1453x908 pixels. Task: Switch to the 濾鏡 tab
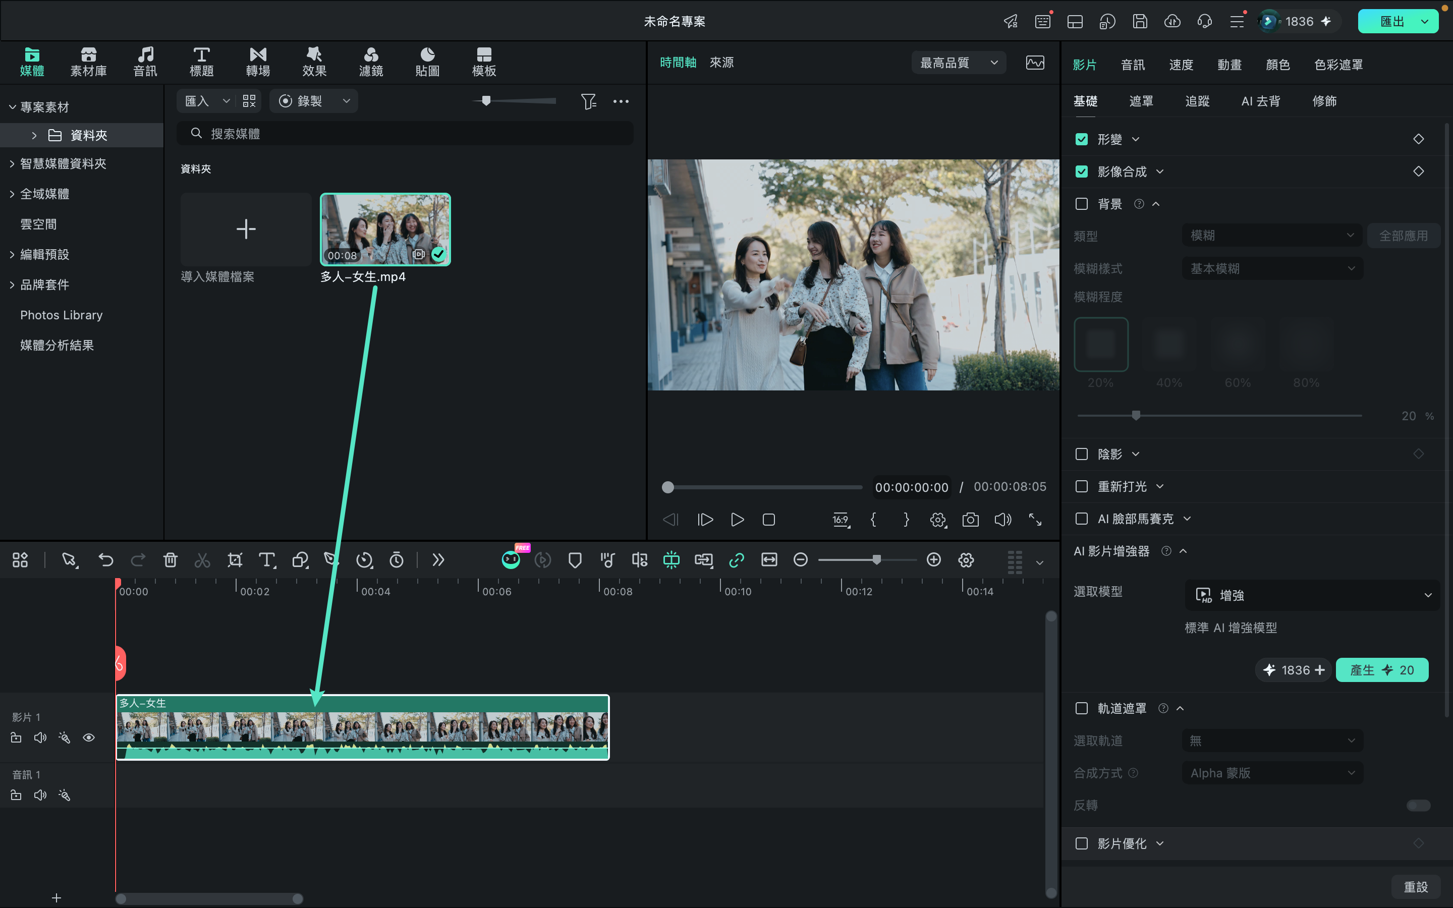point(371,63)
